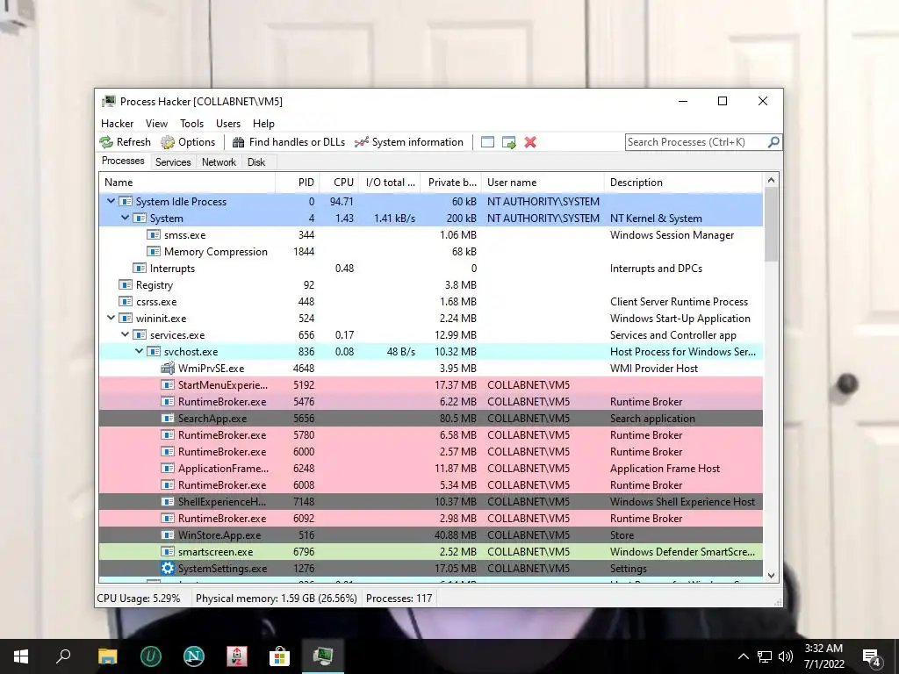Click the CPU Usage status bar entry
The height and width of the screenshot is (674, 899).
139,599
